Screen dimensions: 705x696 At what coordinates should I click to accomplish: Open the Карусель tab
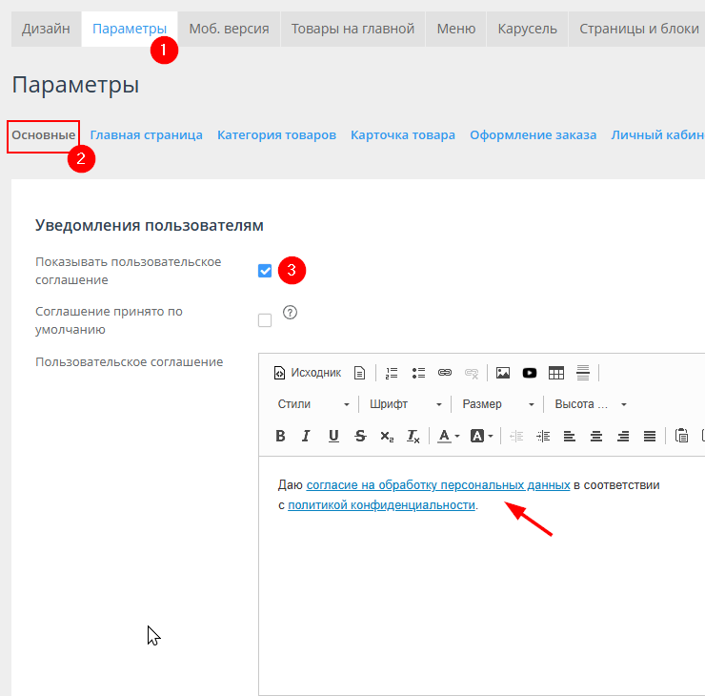(x=527, y=29)
